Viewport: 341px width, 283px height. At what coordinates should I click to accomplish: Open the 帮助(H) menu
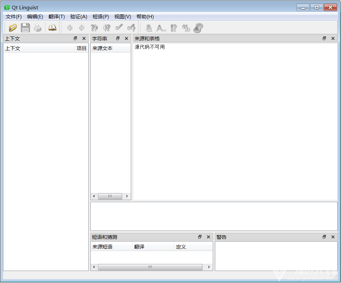click(145, 17)
